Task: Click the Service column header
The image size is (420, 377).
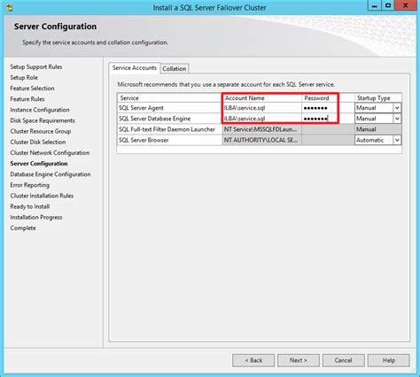Action: click(x=169, y=98)
